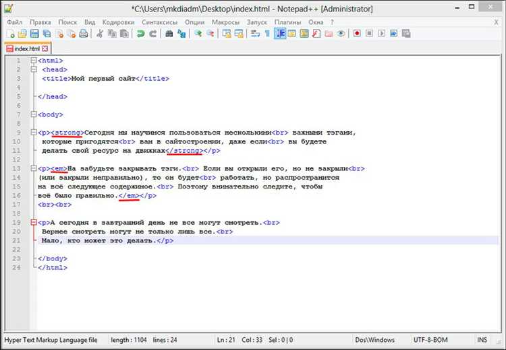Click the Print toolbar icon
This screenshot has height=350, width=506.
(x=84, y=34)
